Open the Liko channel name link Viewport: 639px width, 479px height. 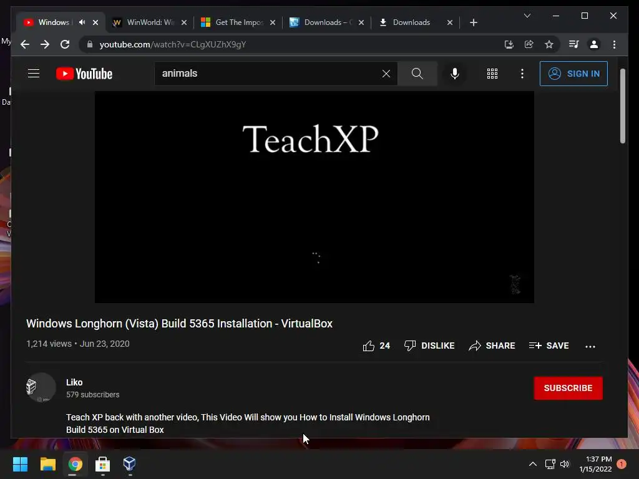74,382
